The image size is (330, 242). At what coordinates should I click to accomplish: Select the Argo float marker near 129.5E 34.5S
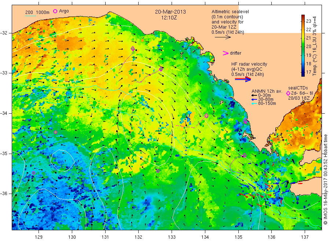pos(56,132)
